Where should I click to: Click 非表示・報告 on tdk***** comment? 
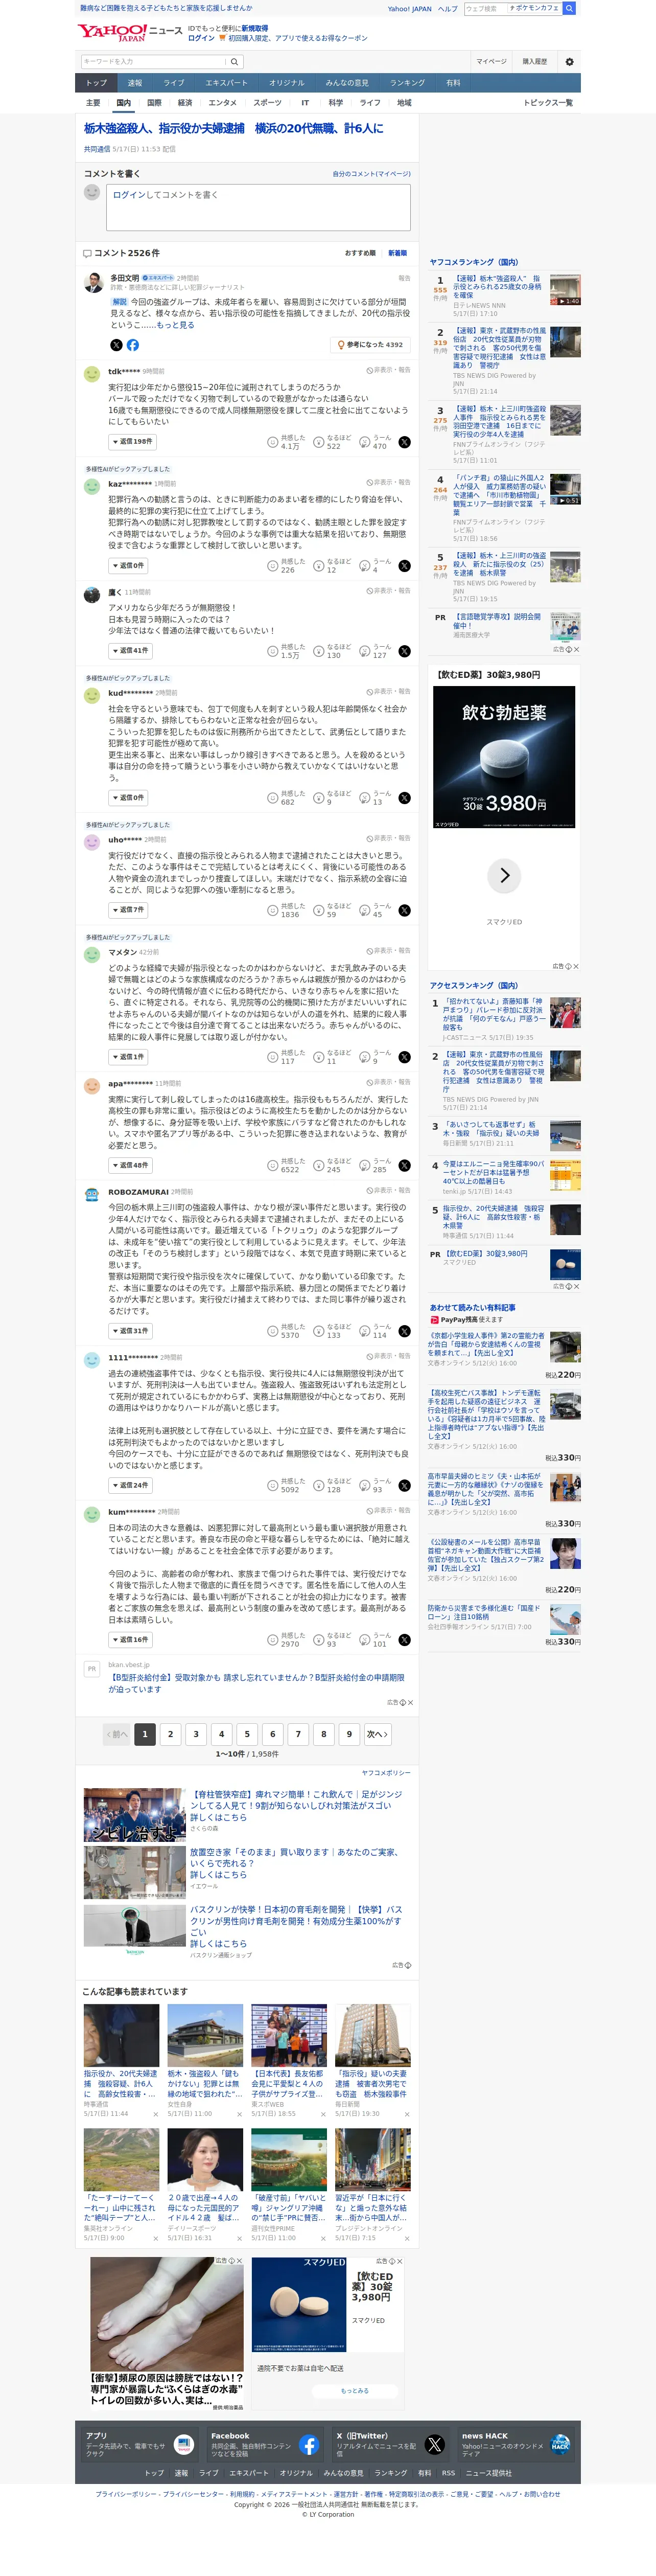point(388,370)
